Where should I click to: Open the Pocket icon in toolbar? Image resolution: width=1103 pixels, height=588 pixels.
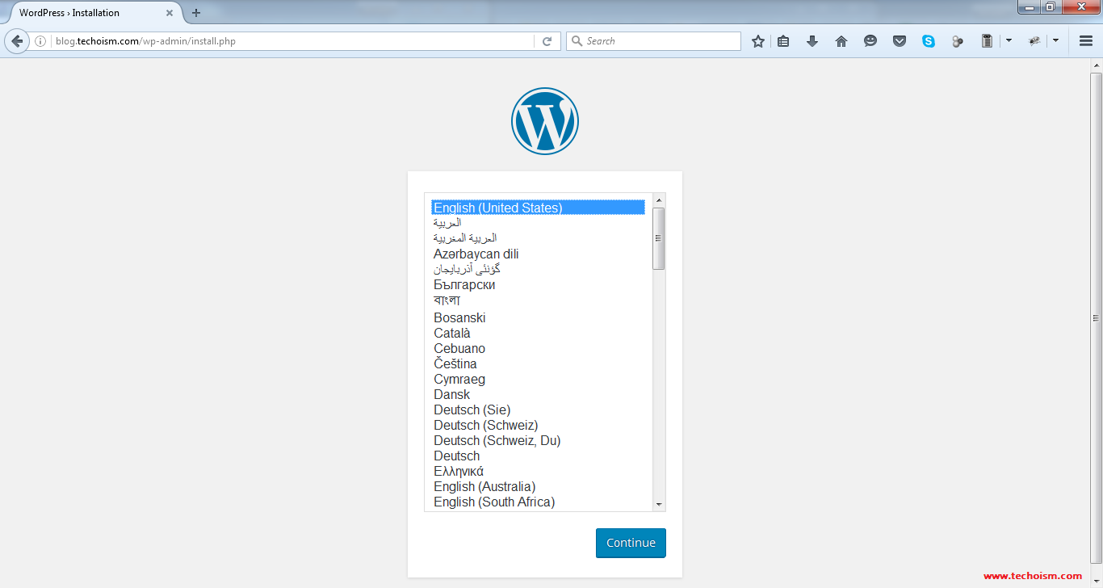[x=900, y=41]
